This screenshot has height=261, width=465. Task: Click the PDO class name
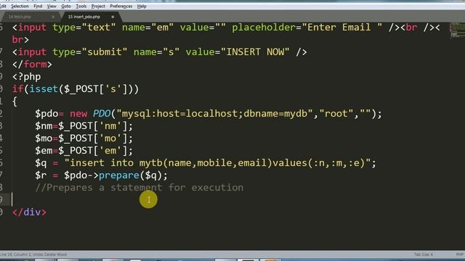(x=102, y=114)
